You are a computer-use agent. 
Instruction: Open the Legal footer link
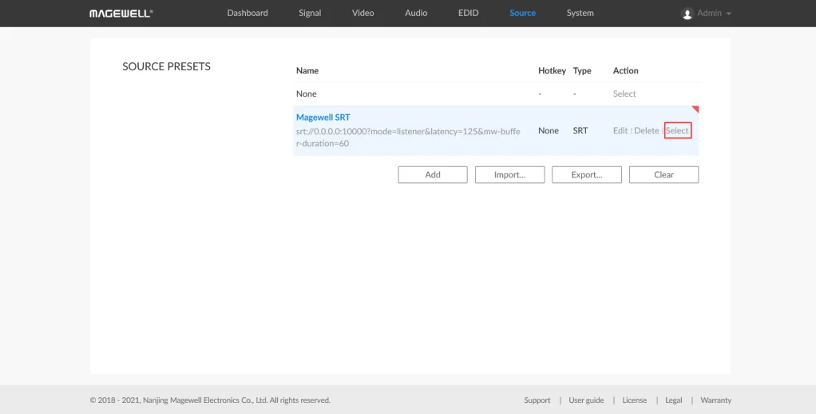[673, 400]
